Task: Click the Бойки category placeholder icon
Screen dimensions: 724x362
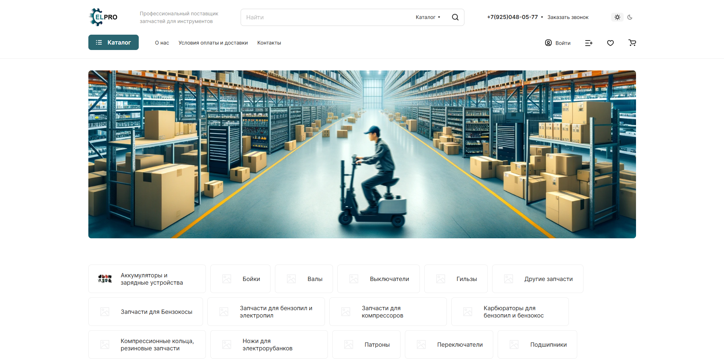Action: (227, 279)
